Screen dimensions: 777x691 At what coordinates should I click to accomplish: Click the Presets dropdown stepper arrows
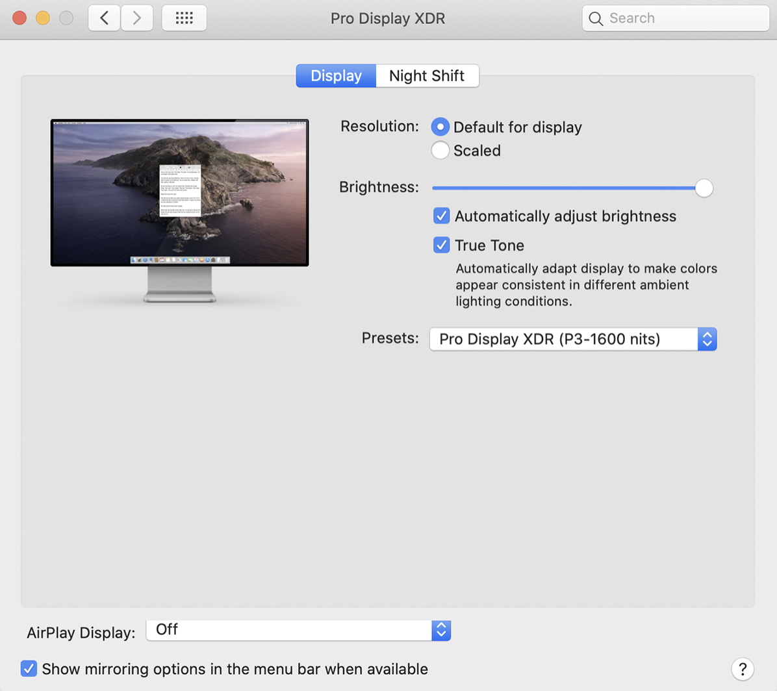[707, 339]
